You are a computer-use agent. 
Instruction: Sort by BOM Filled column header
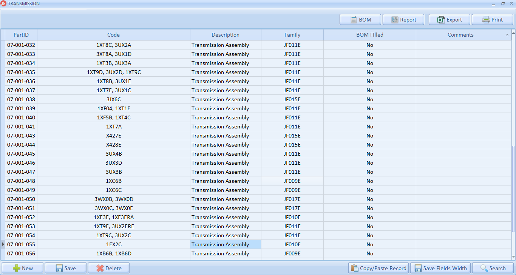click(370, 35)
